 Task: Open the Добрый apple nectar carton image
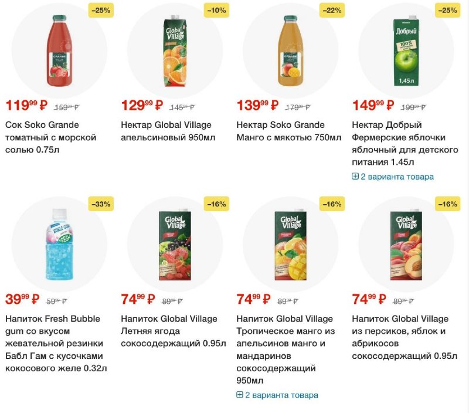click(406, 50)
